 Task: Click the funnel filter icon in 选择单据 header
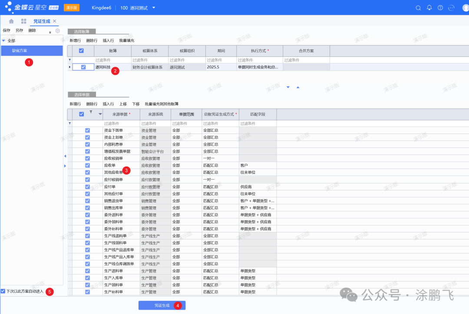click(x=91, y=112)
